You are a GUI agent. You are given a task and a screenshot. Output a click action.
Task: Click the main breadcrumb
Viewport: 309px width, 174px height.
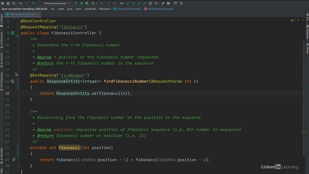coord(61,9)
